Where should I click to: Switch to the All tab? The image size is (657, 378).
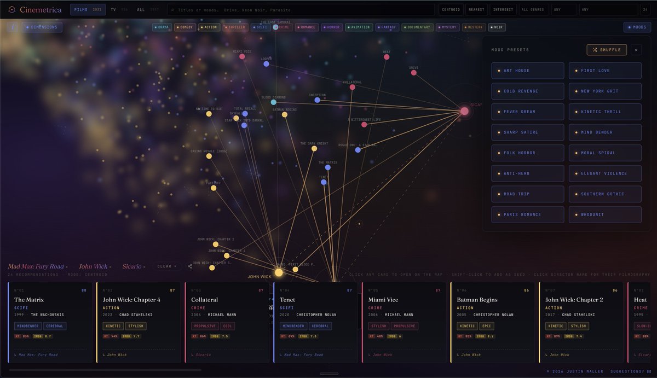148,9
